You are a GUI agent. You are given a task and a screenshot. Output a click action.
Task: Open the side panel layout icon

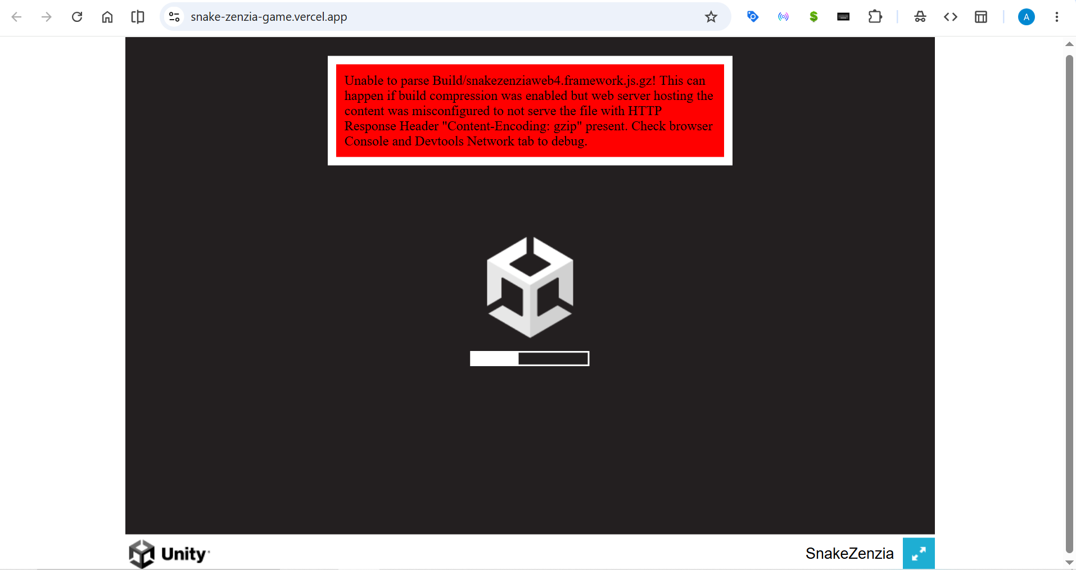point(981,17)
